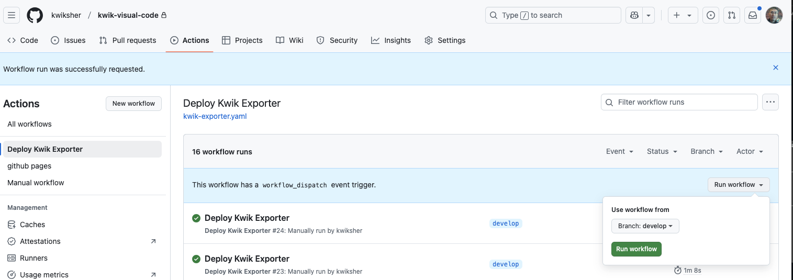The image size is (793, 280).
Task: Switch to the Settings tab
Action: click(x=445, y=40)
